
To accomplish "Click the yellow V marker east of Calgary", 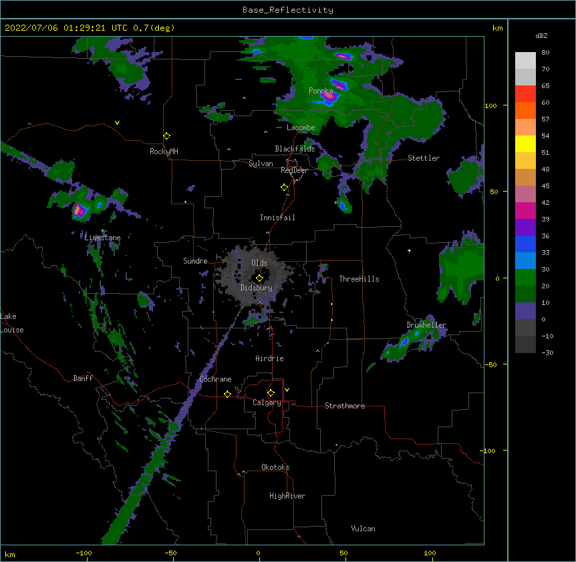I will point(287,390).
